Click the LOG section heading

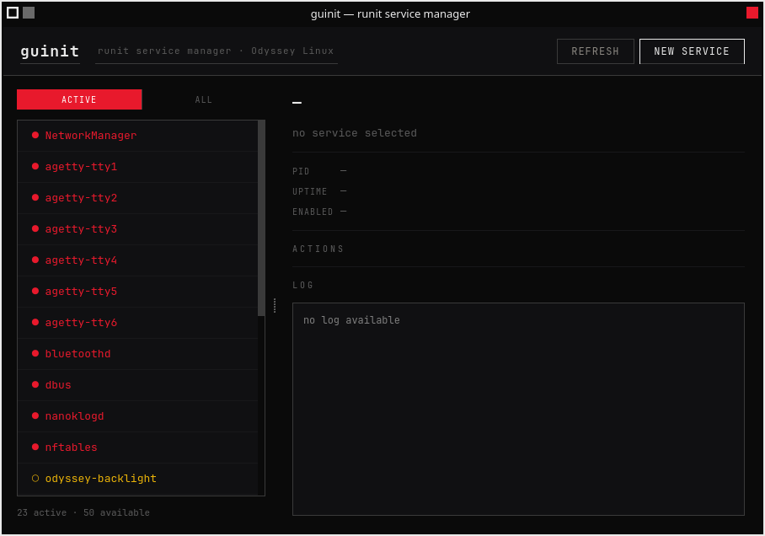(302, 285)
